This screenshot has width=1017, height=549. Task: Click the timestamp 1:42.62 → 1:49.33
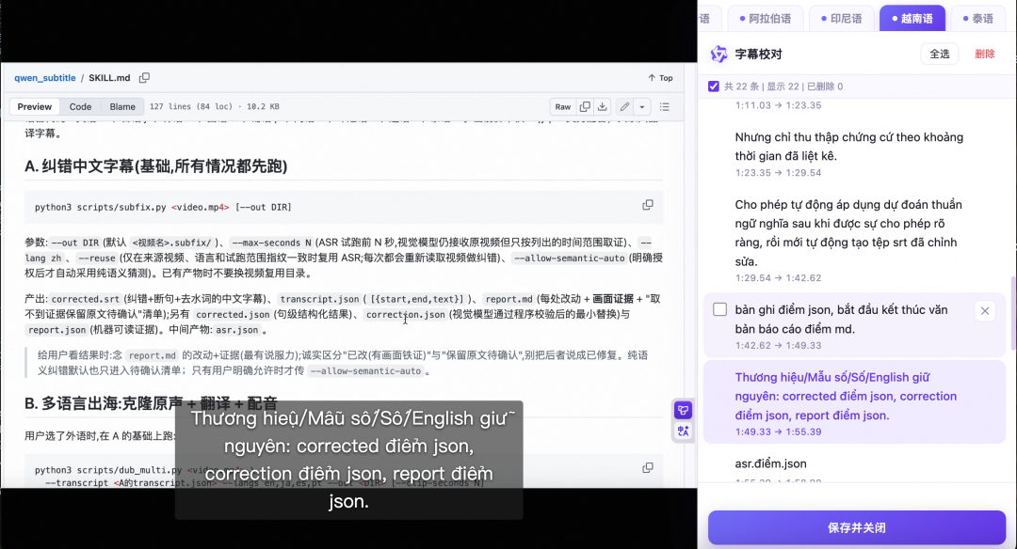click(778, 346)
